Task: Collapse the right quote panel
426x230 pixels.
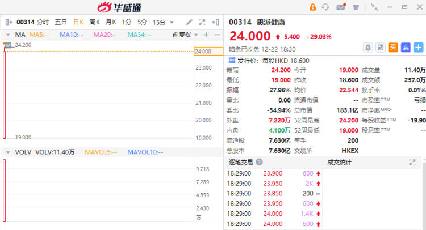Action: (x=215, y=22)
